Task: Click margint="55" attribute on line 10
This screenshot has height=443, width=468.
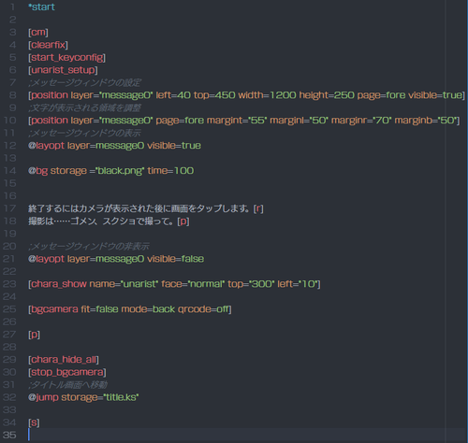Action: [237, 121]
